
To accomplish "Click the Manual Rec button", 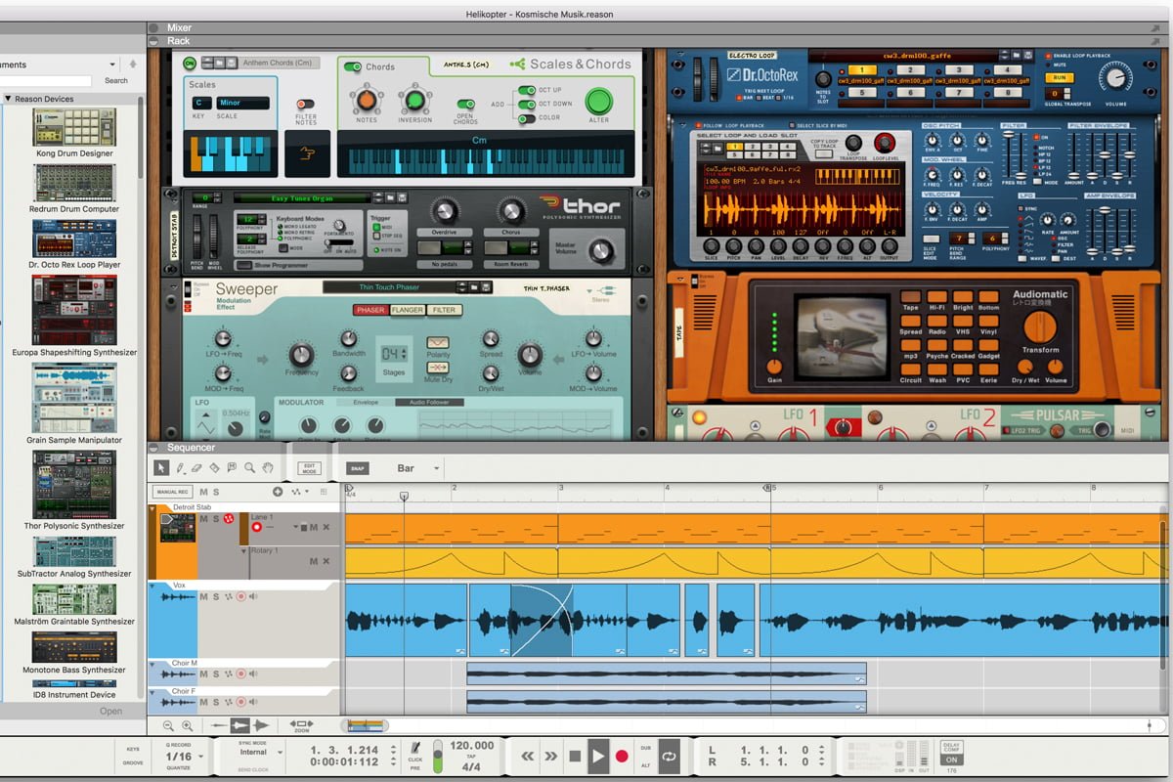I will coord(172,492).
